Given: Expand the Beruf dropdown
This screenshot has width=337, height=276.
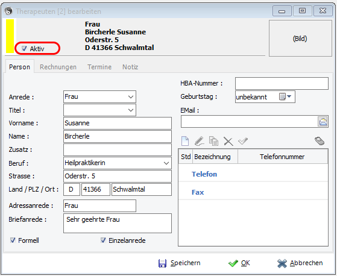Looking at the screenshot, I should pyautogui.click(x=166, y=163).
